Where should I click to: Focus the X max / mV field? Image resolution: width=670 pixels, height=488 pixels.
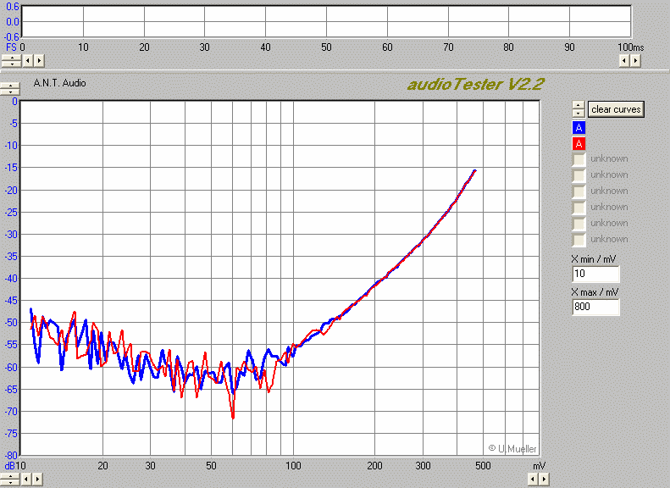(595, 307)
